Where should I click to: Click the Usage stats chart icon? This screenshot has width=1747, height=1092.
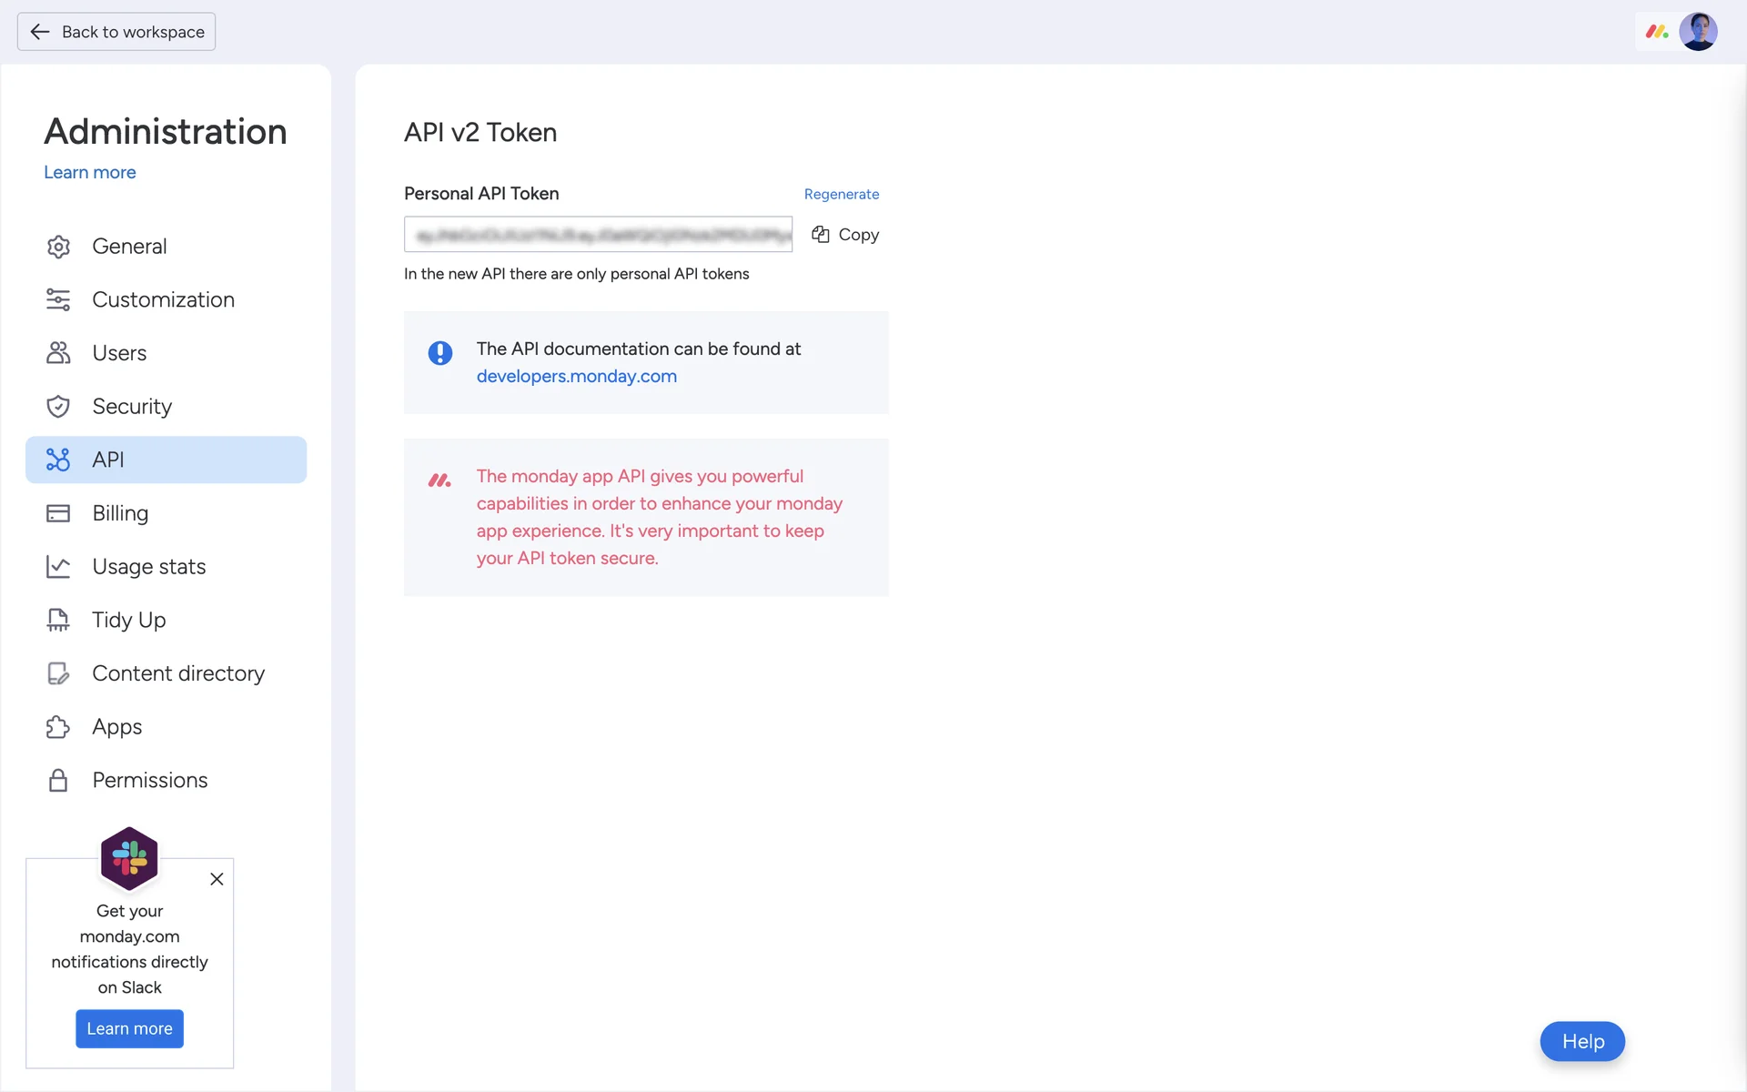coord(58,567)
